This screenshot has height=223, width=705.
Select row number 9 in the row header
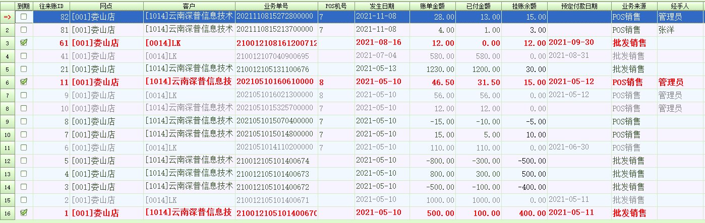(8, 121)
